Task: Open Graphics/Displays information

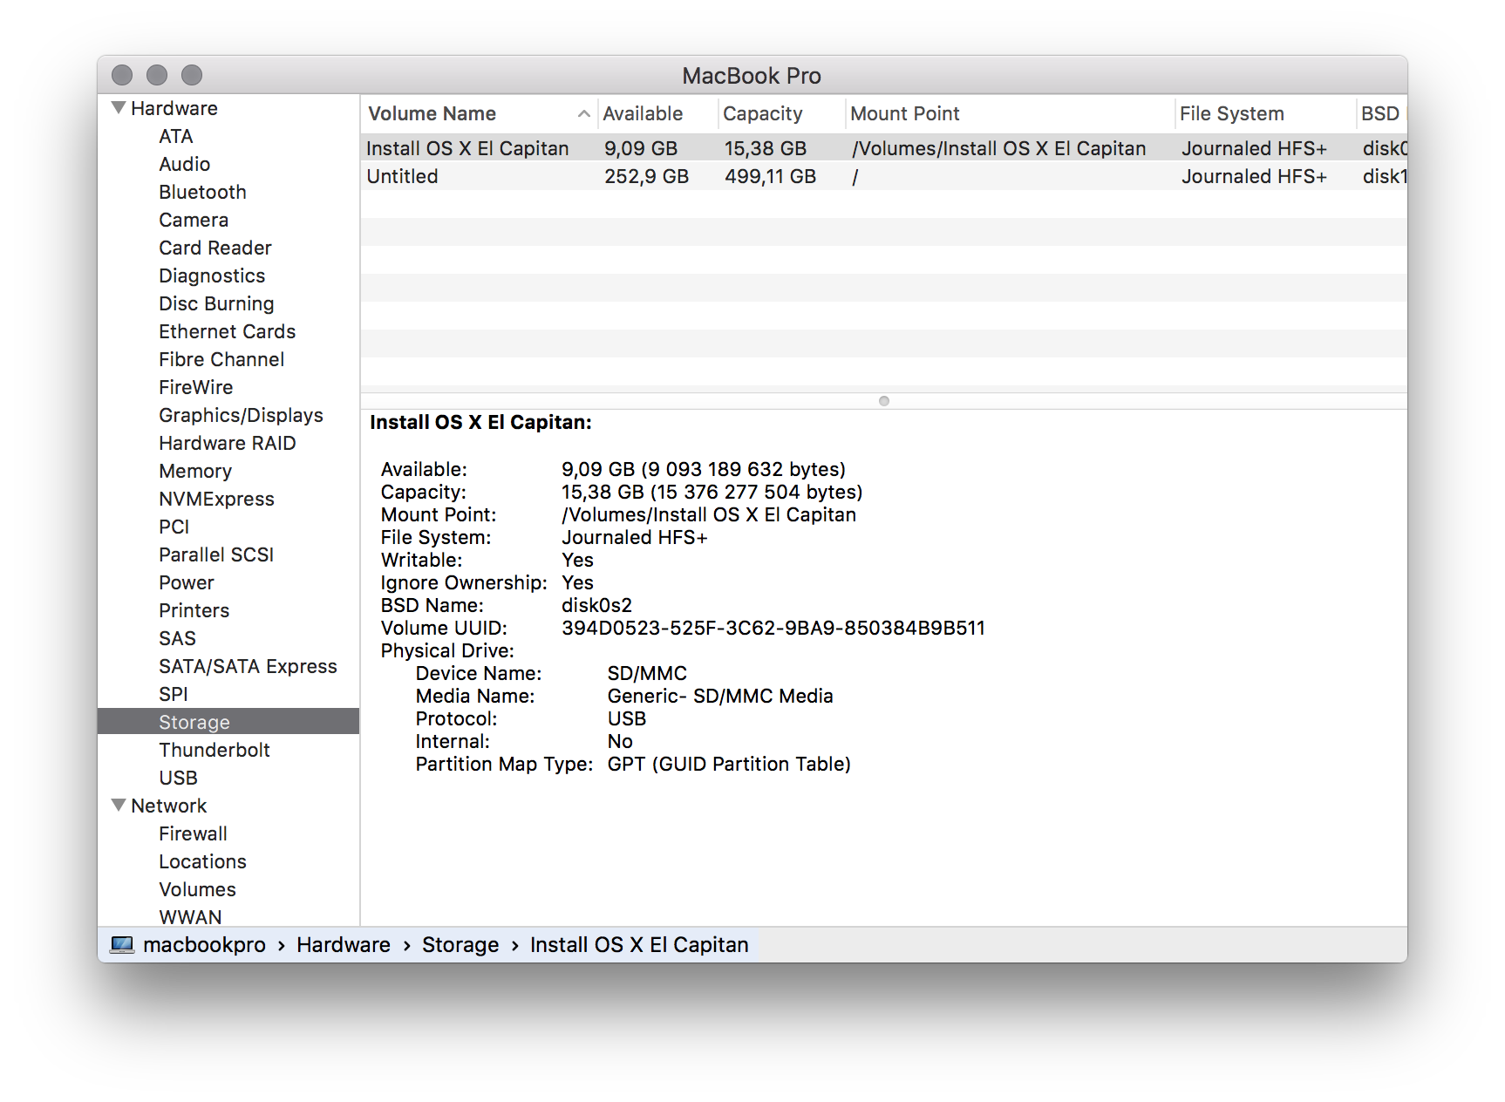Action: point(241,415)
